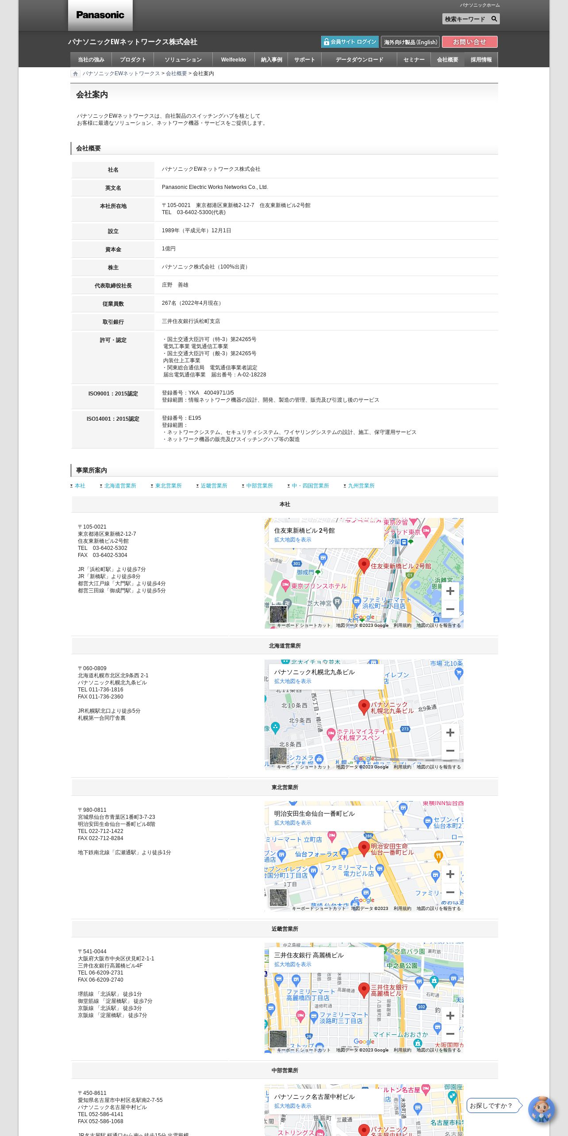Screen dimensions: 568x1136
Task: Click the red pin for 三井住友銀行高麗橋ビル
Action: click(x=364, y=990)
